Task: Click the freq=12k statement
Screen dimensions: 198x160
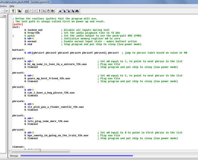Action: pyautogui.click(x=32, y=33)
